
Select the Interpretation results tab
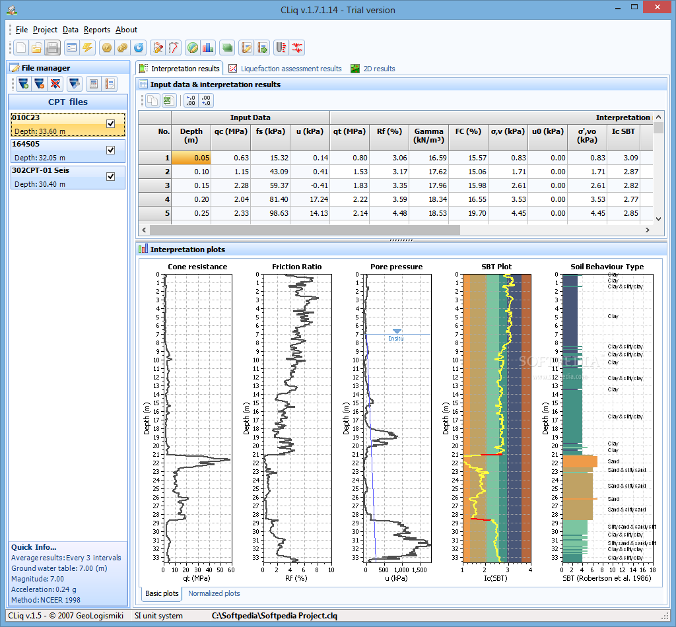pos(180,69)
